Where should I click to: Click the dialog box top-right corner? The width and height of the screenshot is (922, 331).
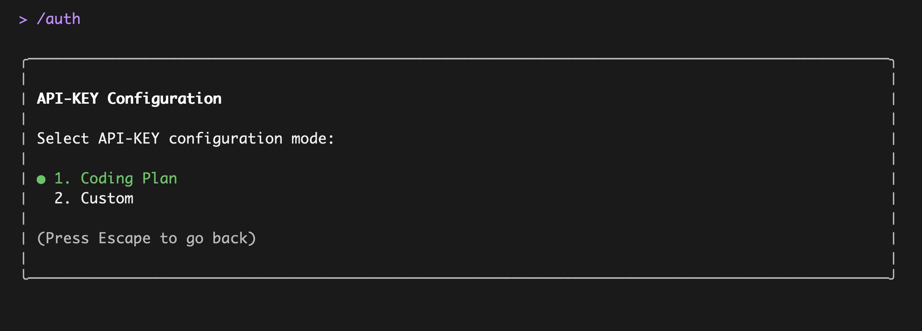892,61
